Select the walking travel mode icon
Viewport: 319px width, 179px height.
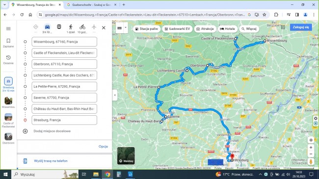71,27
